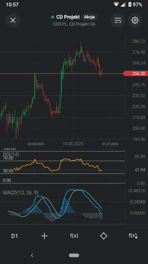Image resolution: width=148 pixels, height=264 pixels.
Task: Open f(x) indicator settings with gear
Action: (133, 236)
